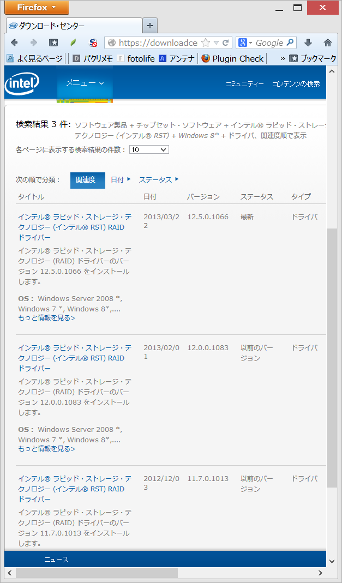Screen dimensions: 342x583
Task: Open results-per-page dropdown showing 10
Action: [149, 149]
